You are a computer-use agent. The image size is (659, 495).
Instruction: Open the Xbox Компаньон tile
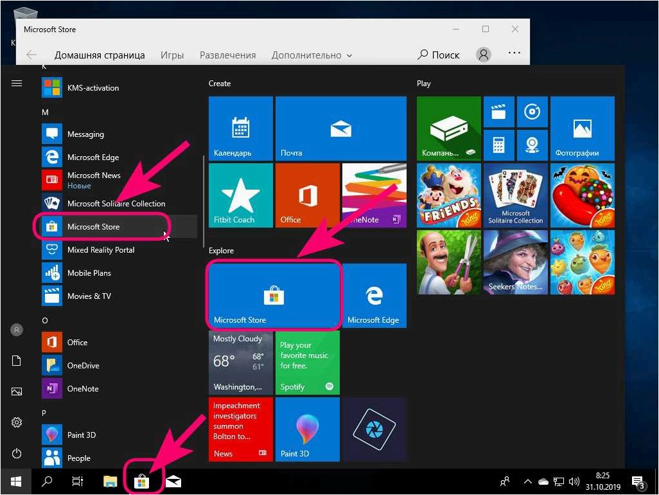[x=449, y=129]
